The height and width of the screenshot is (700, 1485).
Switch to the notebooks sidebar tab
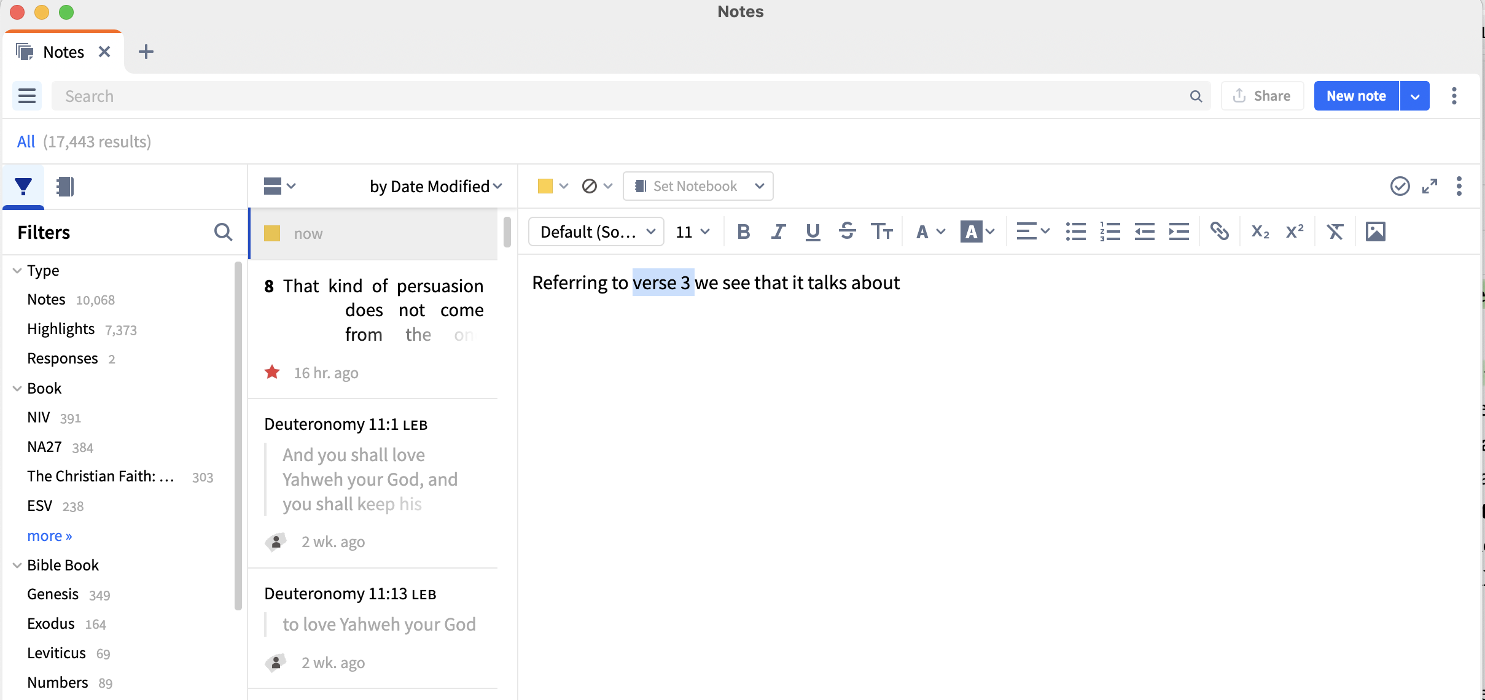pyautogui.click(x=64, y=186)
